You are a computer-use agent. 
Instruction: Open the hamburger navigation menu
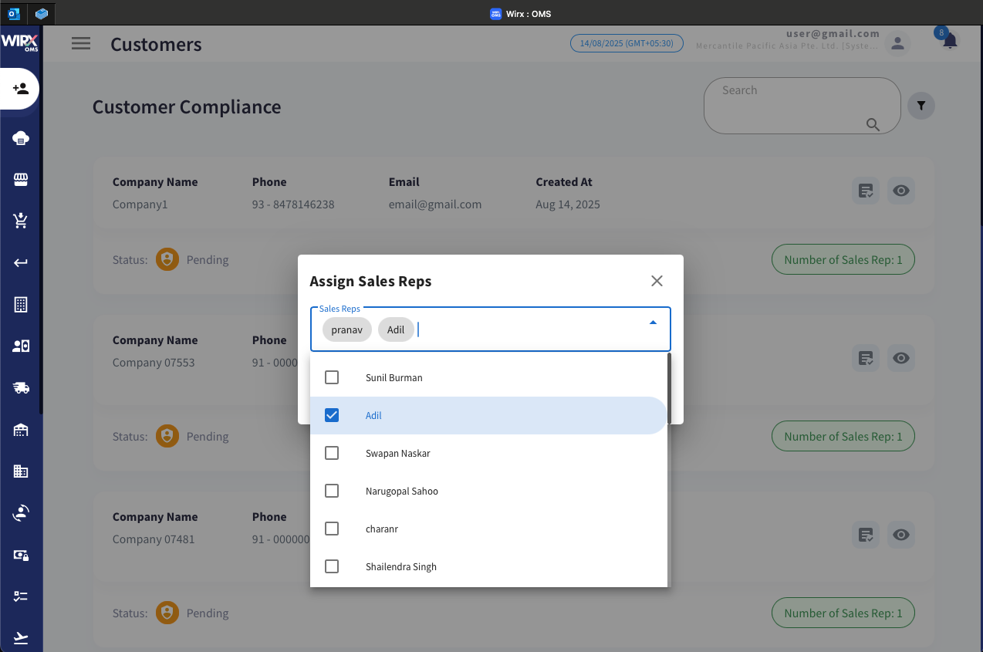[x=81, y=44]
